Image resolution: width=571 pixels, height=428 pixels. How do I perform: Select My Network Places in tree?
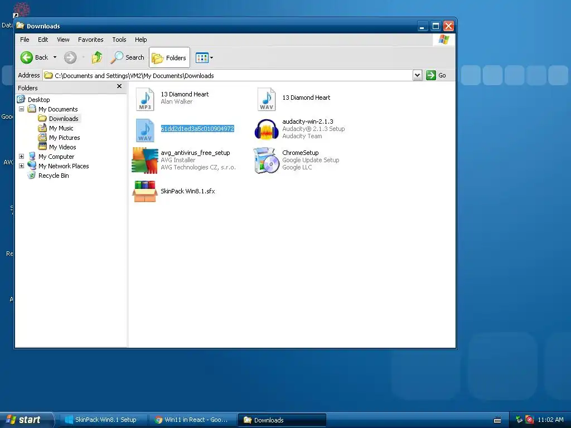64,166
